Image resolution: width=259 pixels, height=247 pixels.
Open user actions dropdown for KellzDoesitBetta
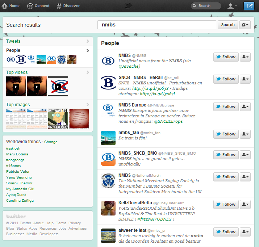tap(245, 204)
